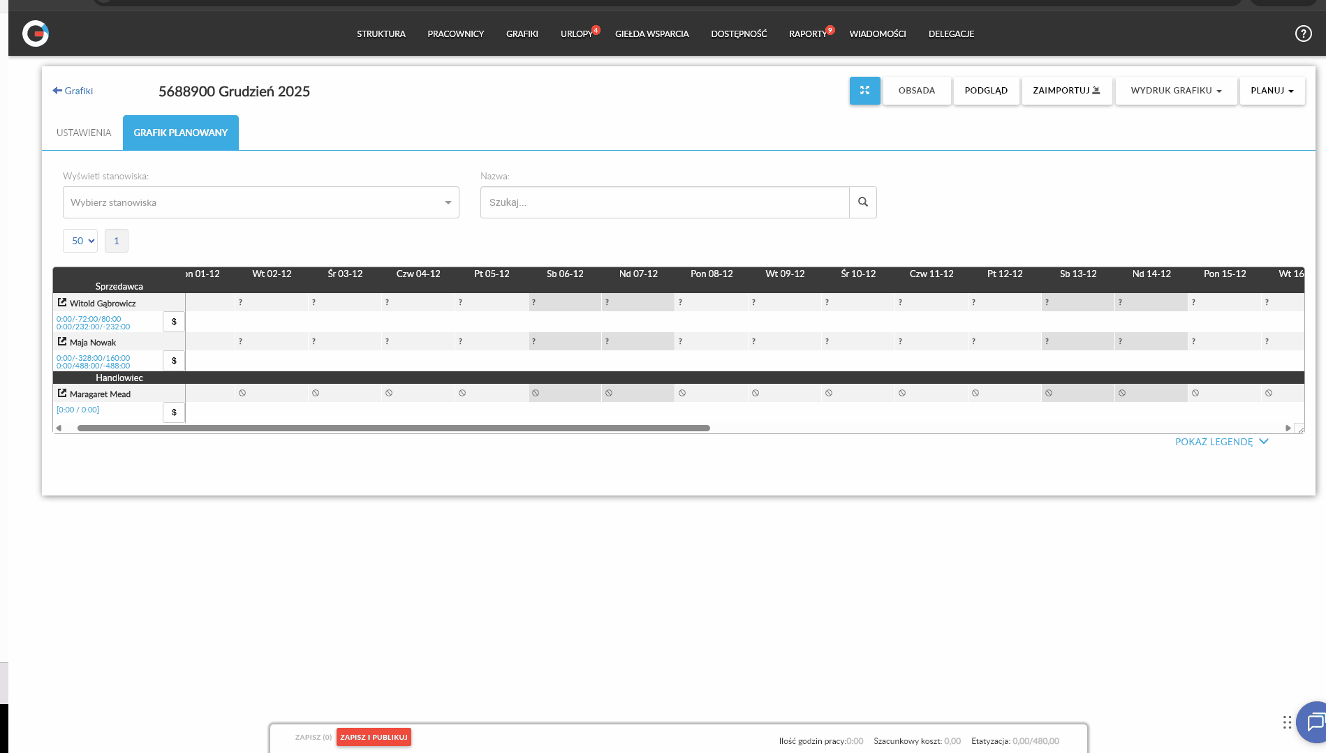Show the legend via Pokaż legendę
The height and width of the screenshot is (753, 1326).
(x=1221, y=442)
